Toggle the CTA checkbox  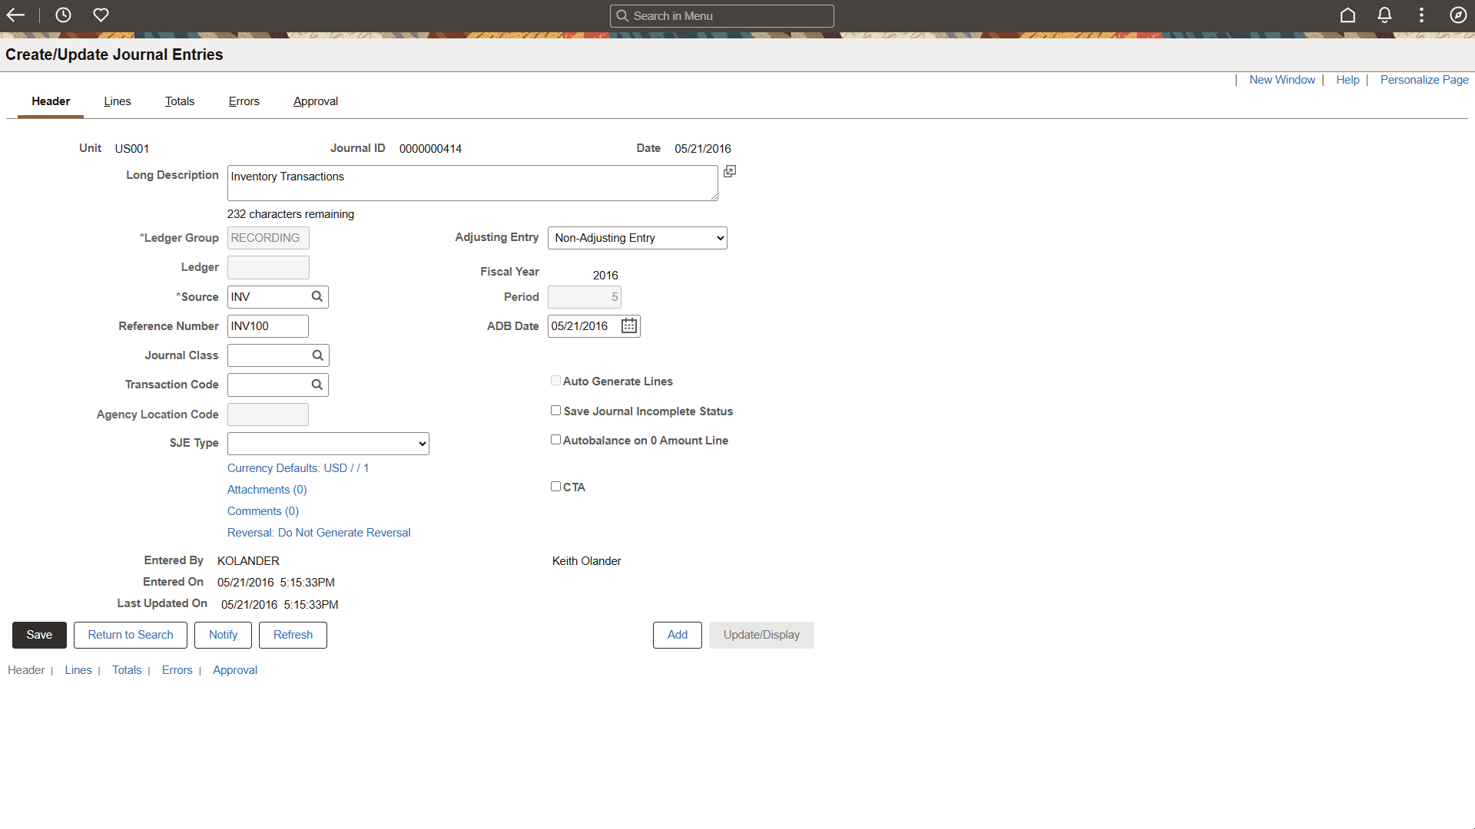(555, 487)
